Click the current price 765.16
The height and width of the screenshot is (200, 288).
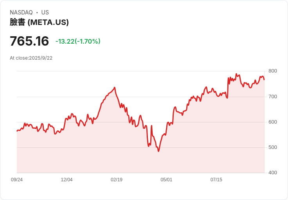[x=29, y=41]
